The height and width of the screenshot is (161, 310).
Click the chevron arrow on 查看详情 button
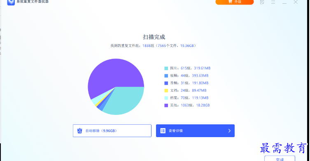(x=229, y=131)
